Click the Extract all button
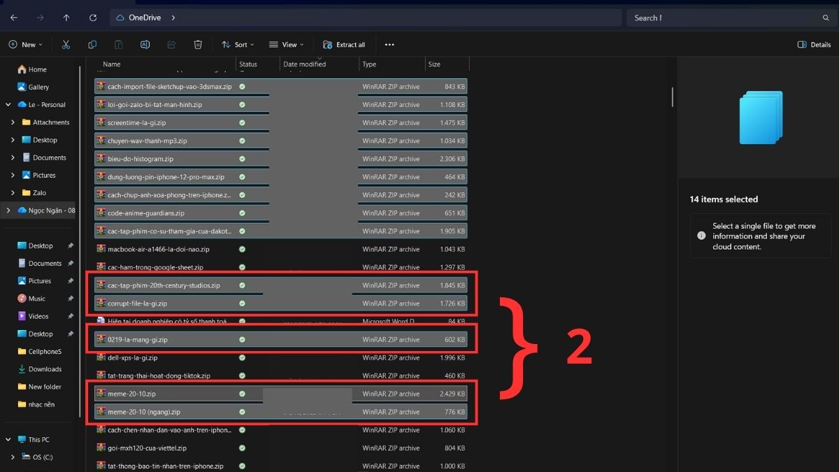Image resolution: width=839 pixels, height=472 pixels. [x=344, y=44]
